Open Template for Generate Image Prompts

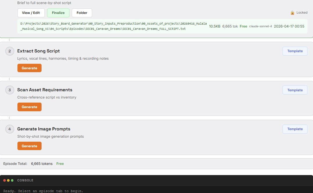295,129
